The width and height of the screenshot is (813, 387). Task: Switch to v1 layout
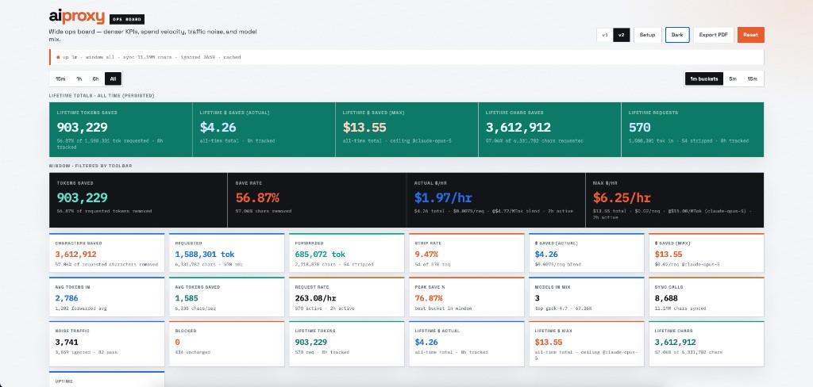pos(604,35)
